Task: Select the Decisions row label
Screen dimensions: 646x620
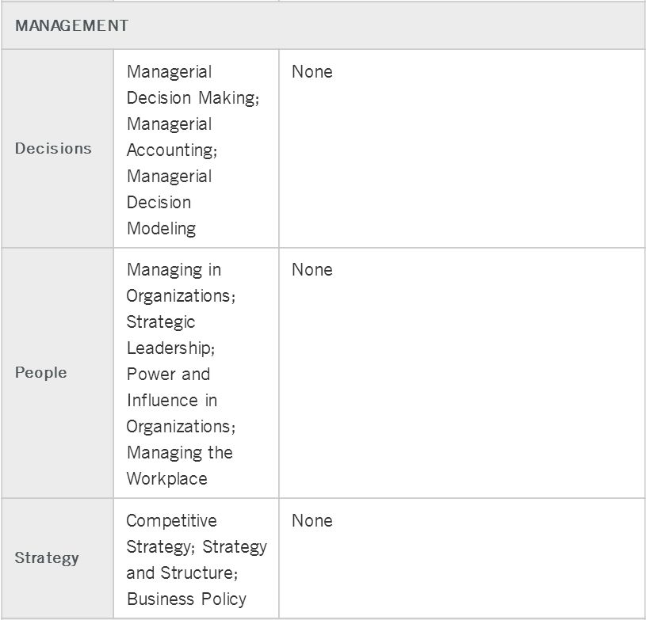Action: (x=53, y=148)
